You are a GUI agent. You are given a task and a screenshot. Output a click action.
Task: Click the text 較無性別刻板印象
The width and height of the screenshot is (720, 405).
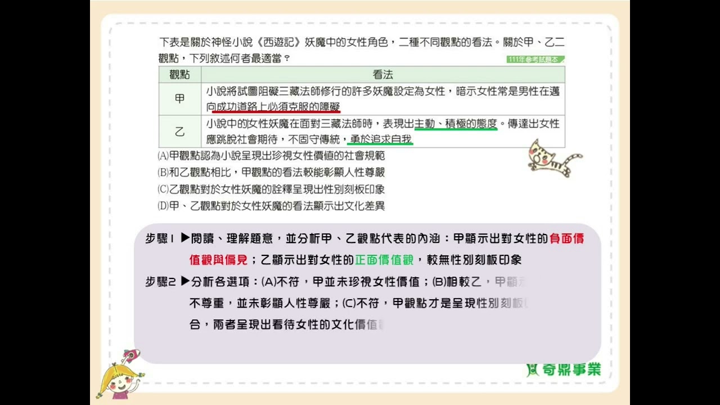[x=474, y=260]
